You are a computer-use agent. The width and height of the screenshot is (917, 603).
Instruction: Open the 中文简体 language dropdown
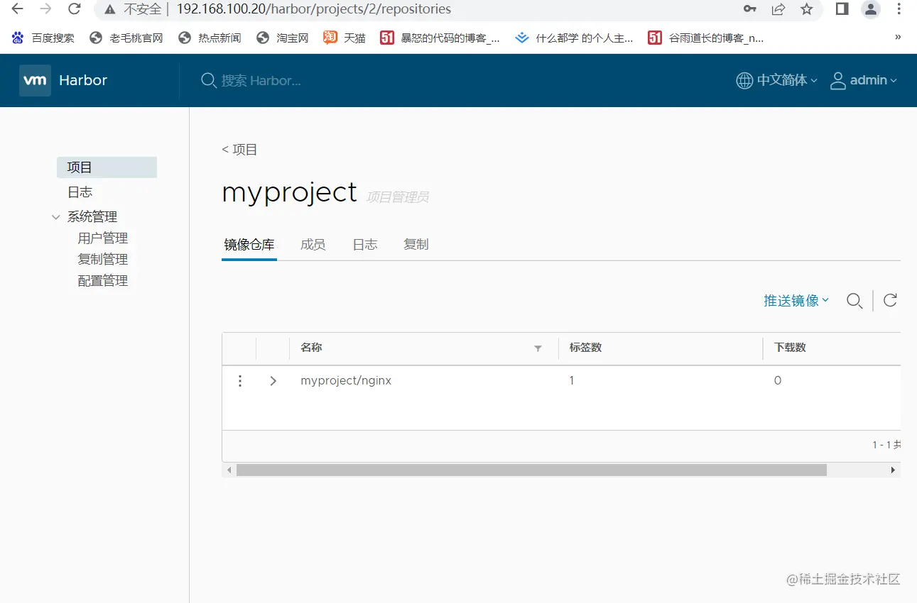[787, 81]
